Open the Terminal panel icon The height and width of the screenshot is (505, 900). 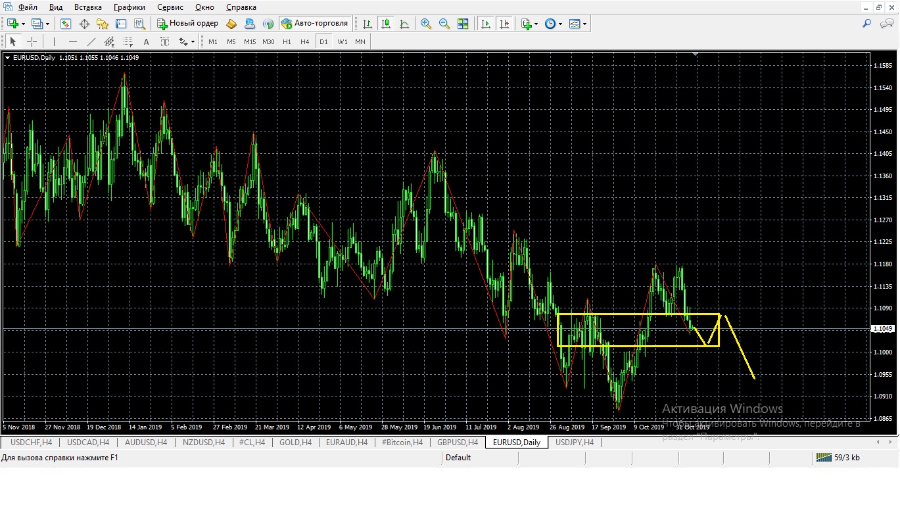coord(121,24)
